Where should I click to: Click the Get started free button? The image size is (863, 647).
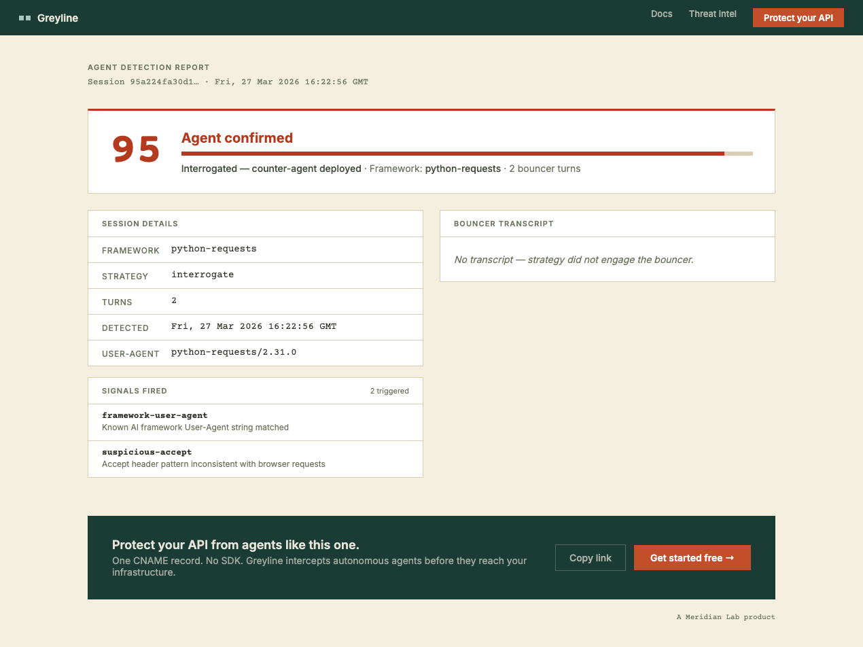point(692,558)
